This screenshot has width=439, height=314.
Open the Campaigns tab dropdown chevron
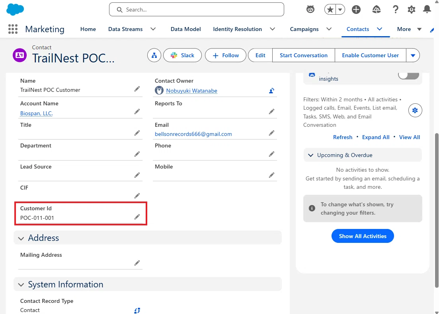tap(329, 29)
